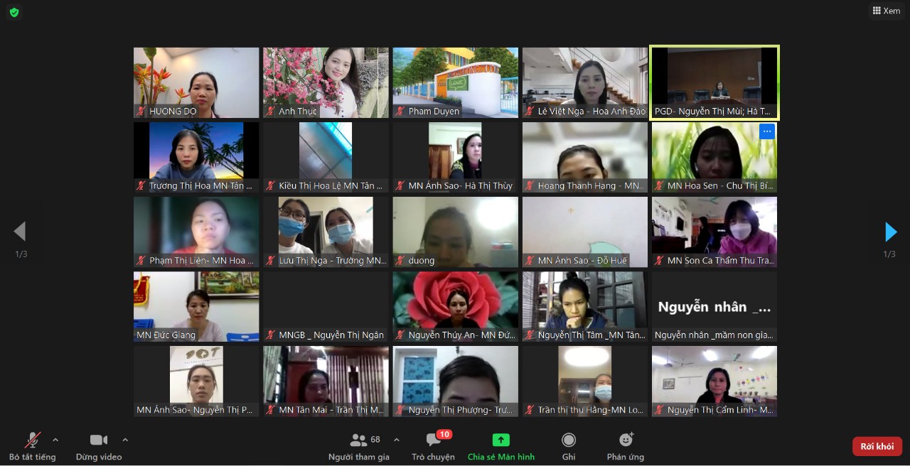
Task: Open the Người tham gia participants panel
Action: point(359,440)
